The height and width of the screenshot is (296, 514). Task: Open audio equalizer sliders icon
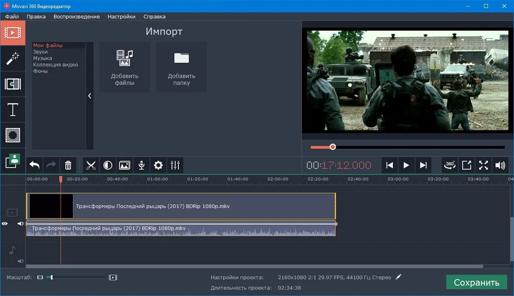click(x=175, y=165)
